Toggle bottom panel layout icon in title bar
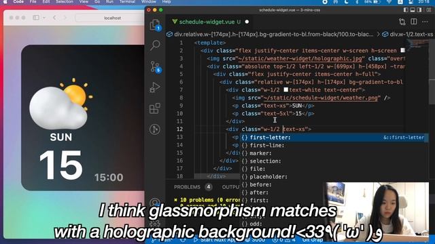Screen dimensions: 435x244 (x=413, y=10)
